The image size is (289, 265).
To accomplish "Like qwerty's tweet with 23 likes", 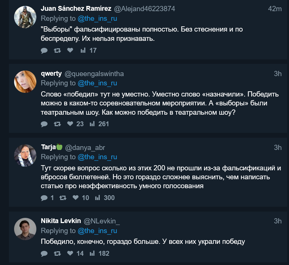I will pyautogui.click(x=75, y=124).
